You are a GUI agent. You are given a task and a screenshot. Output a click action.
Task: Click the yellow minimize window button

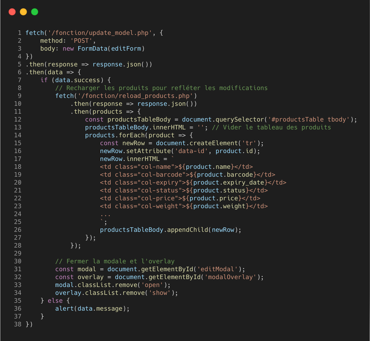click(23, 12)
